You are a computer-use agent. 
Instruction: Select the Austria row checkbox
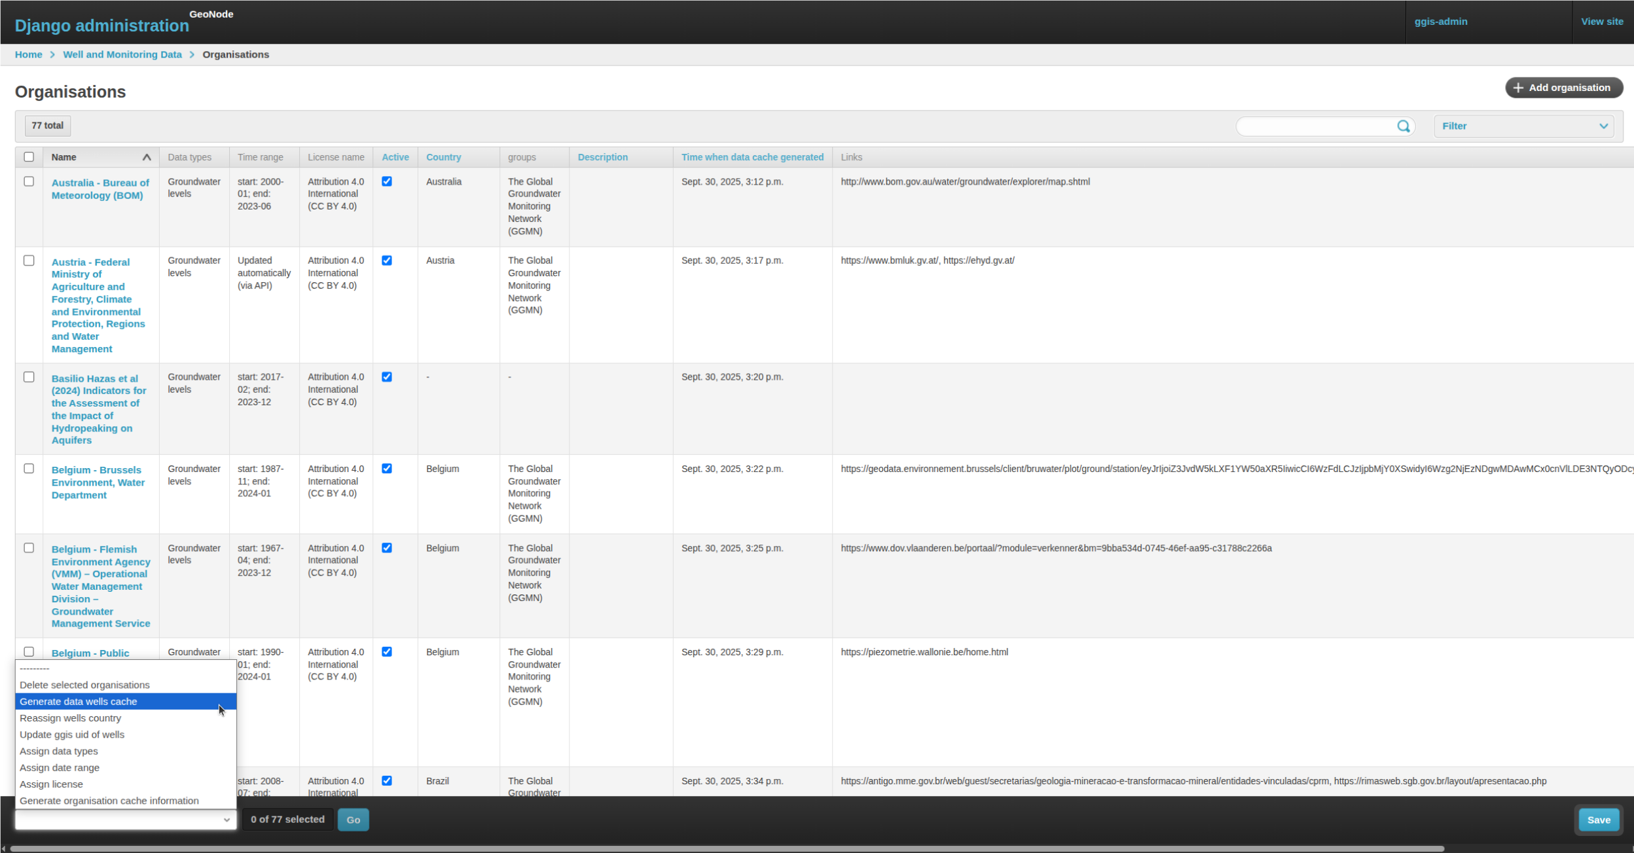point(29,261)
